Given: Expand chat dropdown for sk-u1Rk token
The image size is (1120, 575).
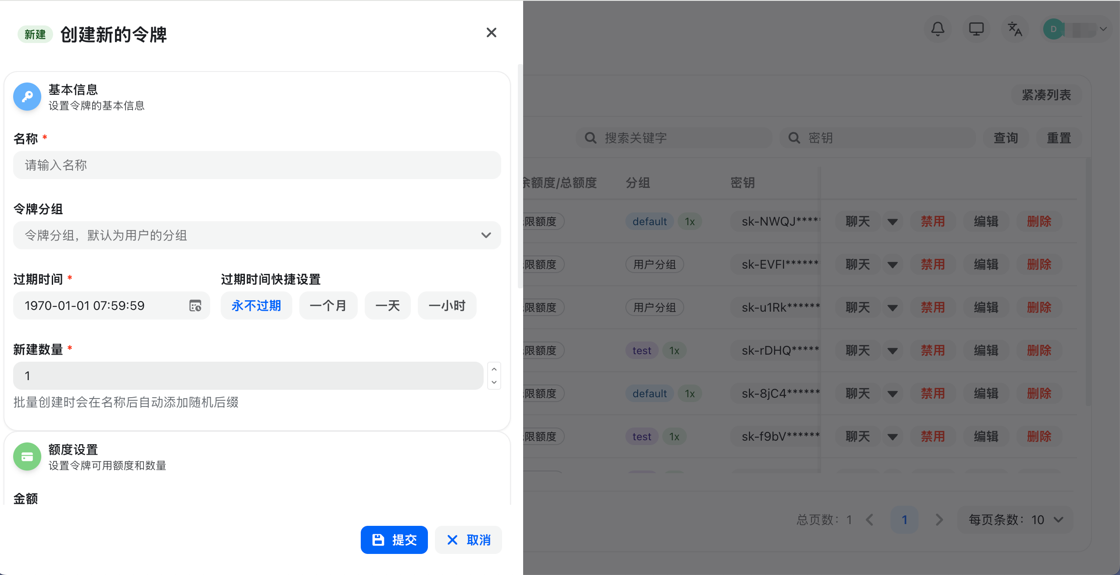Looking at the screenshot, I should pos(892,307).
